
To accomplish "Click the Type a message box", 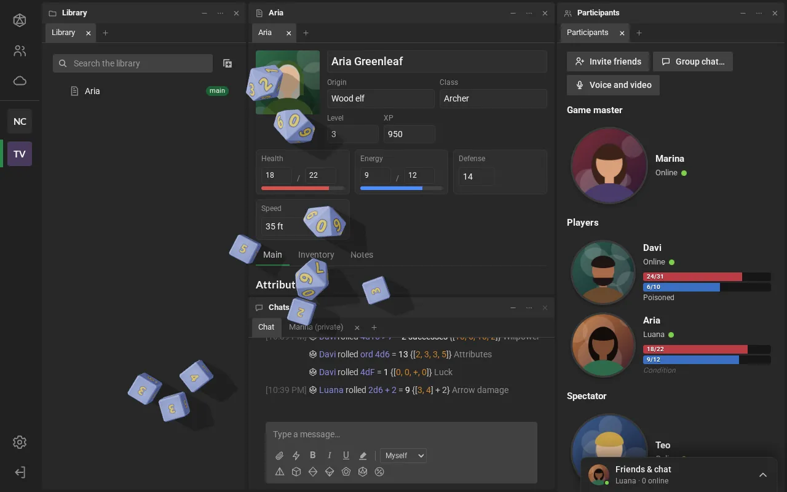I will pyautogui.click(x=401, y=434).
